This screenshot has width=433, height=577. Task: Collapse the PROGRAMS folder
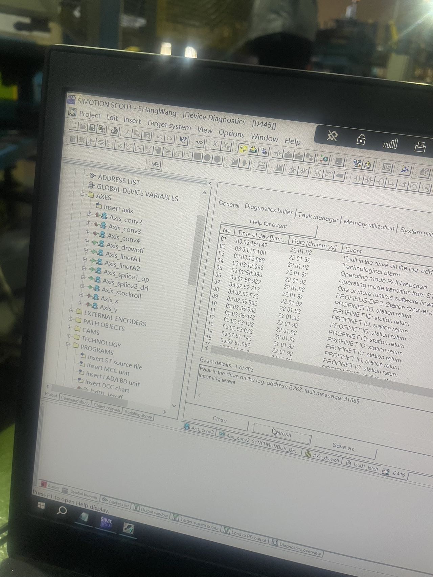(x=67, y=344)
